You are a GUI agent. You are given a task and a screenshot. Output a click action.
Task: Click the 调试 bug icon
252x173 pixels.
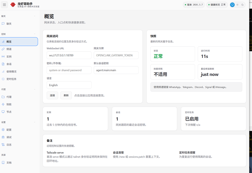(x=3, y=137)
